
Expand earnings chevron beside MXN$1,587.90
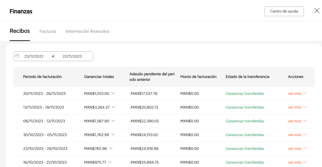[x=113, y=121]
